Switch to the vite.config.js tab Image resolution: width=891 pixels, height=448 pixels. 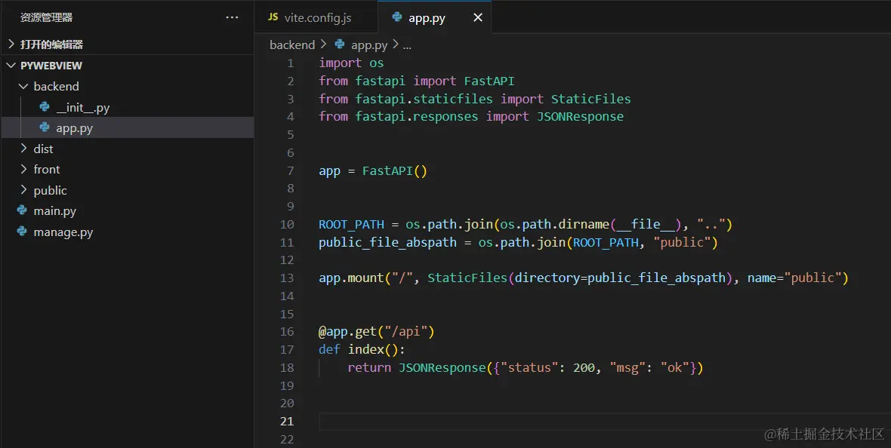pyautogui.click(x=316, y=17)
